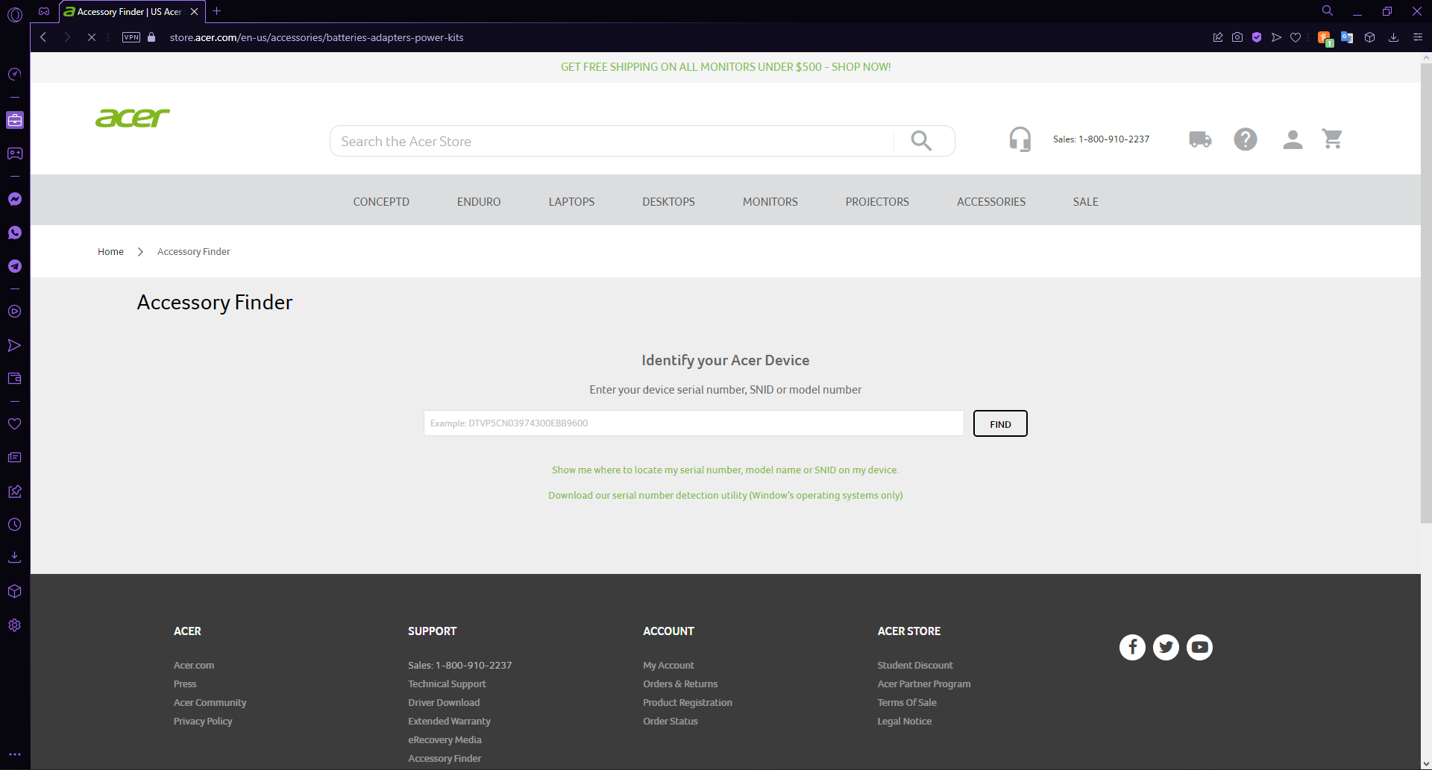Add page to bookmarks with heart icon

(x=1296, y=37)
